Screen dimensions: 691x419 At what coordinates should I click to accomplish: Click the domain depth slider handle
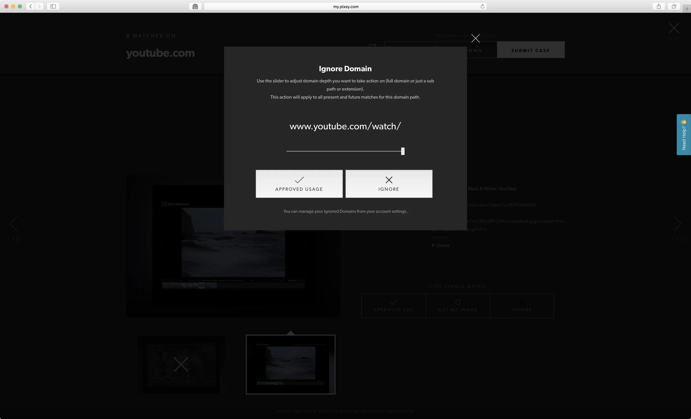pos(403,151)
